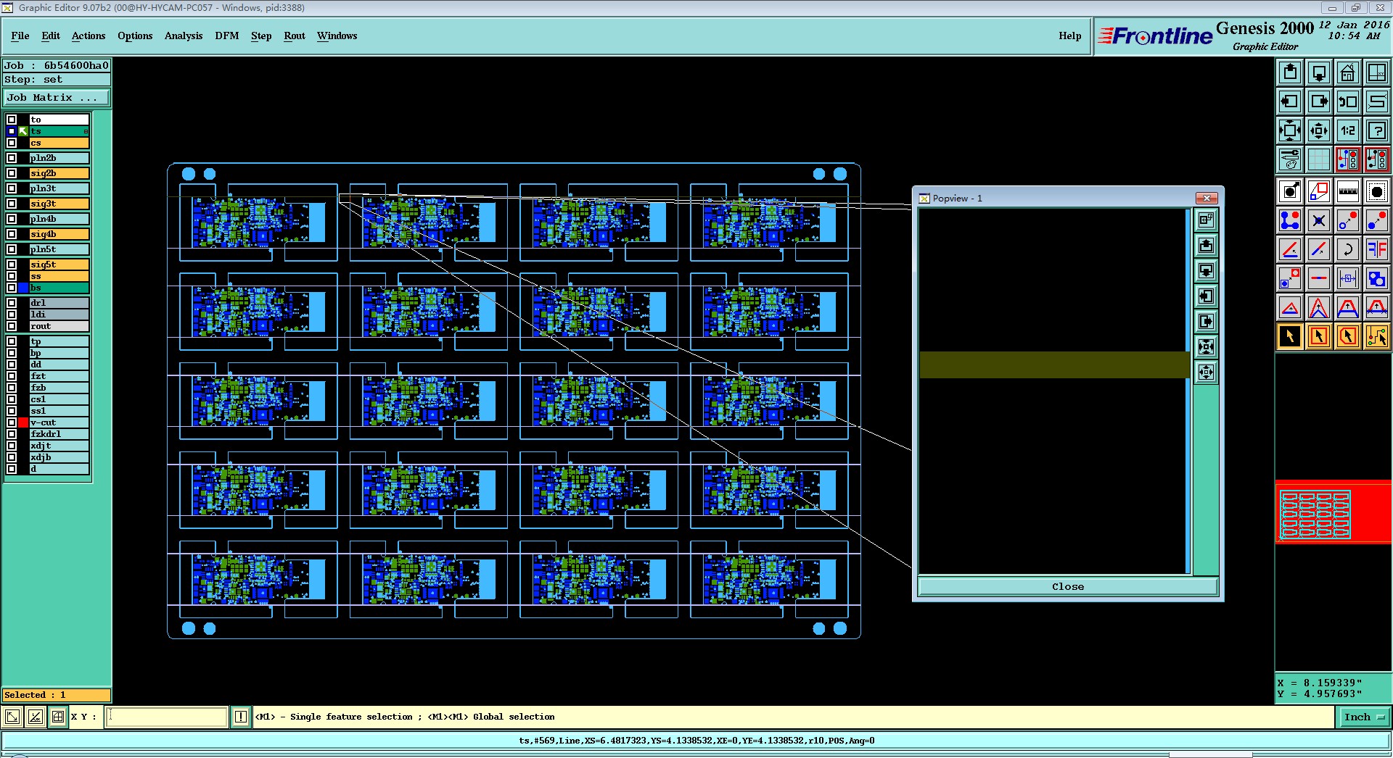Click the red color swatch of layer v-cut
This screenshot has width=1393, height=758.
(x=23, y=422)
